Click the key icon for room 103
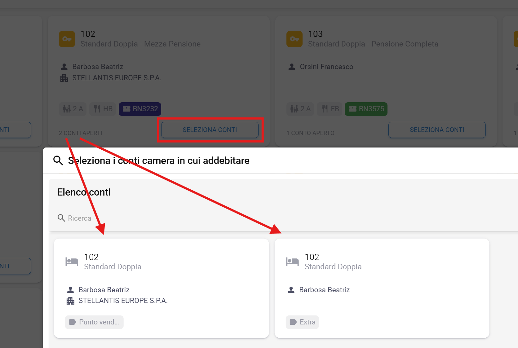 [294, 39]
